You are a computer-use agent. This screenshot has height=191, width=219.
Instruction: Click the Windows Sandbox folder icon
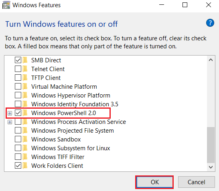25,139
